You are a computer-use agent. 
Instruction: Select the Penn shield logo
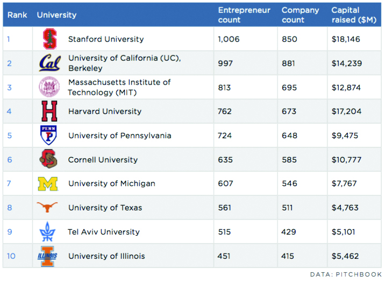(x=48, y=135)
